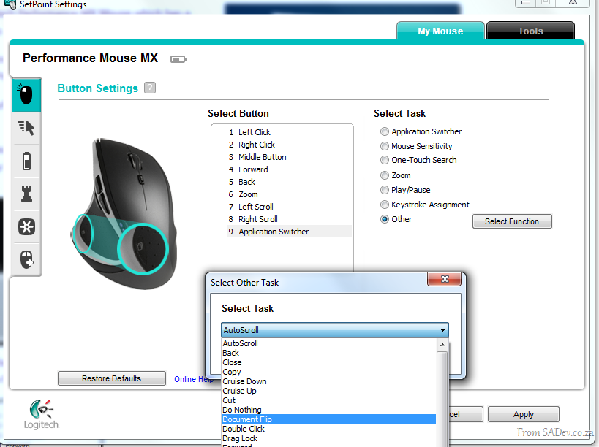Choose the One-Touch Search task

pos(384,160)
